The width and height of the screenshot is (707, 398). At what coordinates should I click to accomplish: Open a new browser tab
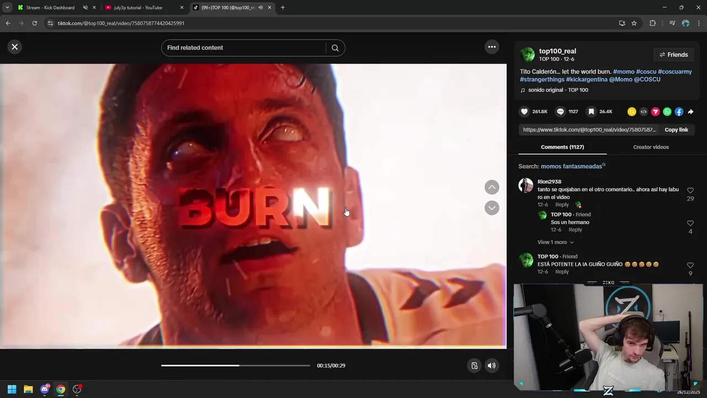(282, 8)
